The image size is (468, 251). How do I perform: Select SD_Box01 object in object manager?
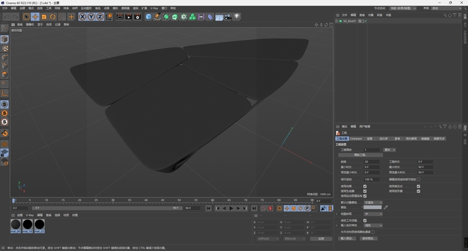pyautogui.click(x=349, y=21)
